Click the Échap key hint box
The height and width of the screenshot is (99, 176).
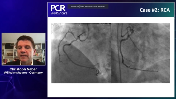(82, 6)
